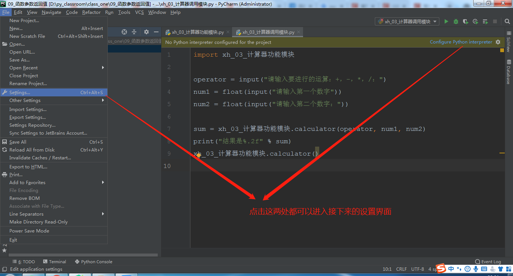Open the VCS menu
513x276 pixels.
139,12
